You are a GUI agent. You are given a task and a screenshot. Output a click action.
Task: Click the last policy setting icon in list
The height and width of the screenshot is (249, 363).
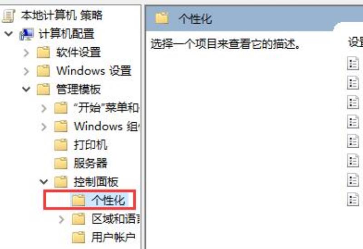(353, 199)
